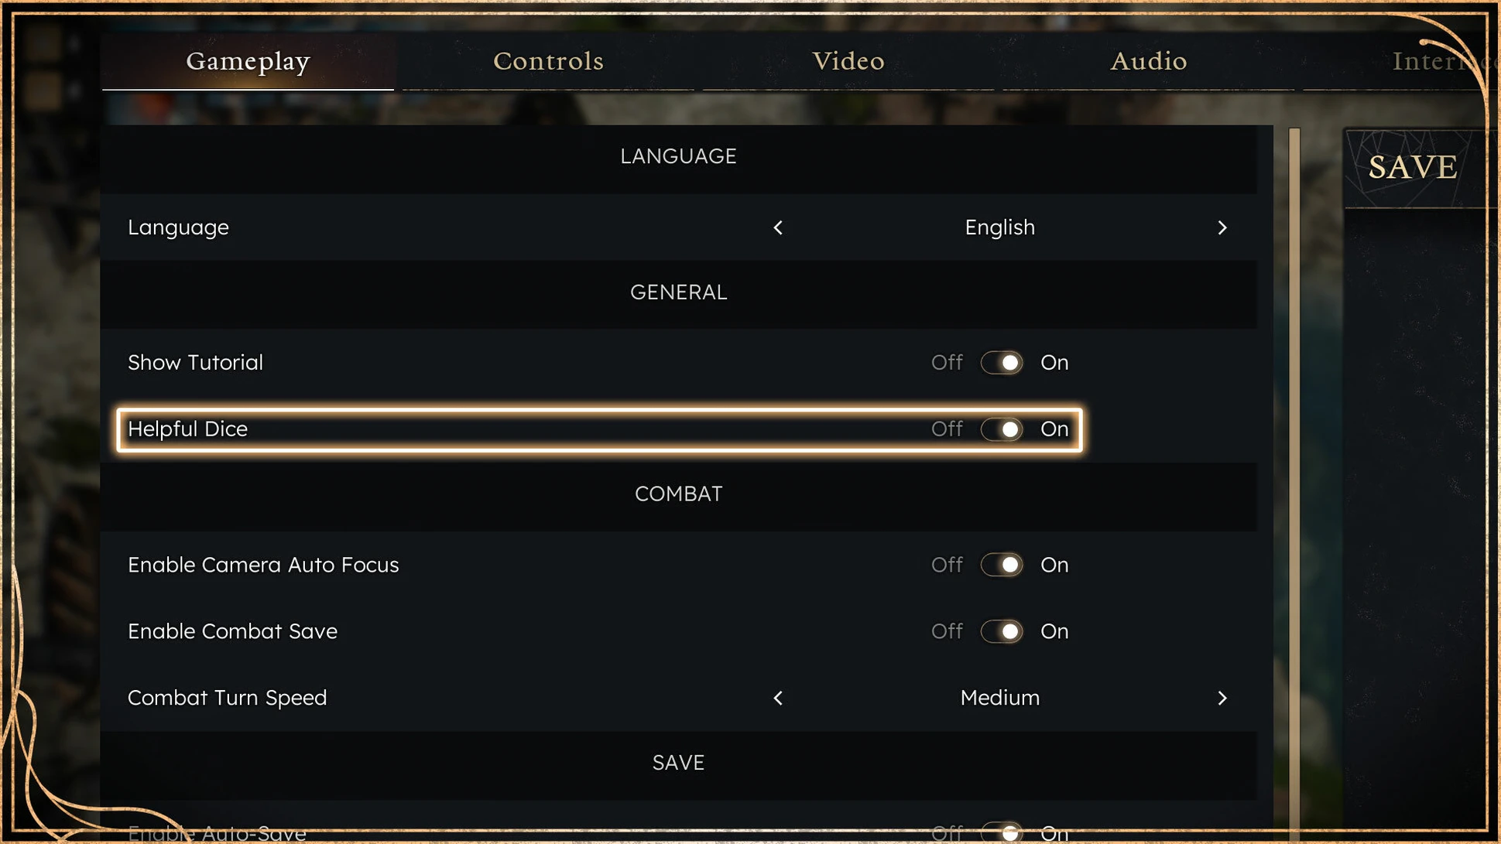This screenshot has height=844, width=1501.
Task: Switch to the Video tab
Action: (848, 61)
